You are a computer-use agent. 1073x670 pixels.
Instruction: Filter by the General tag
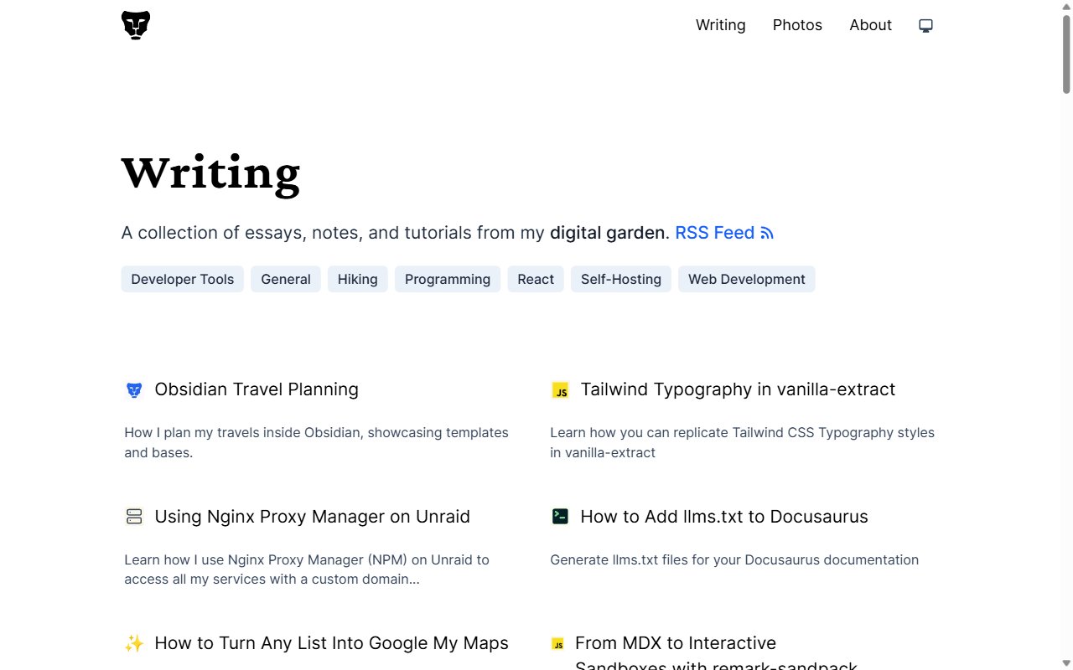[x=286, y=279]
